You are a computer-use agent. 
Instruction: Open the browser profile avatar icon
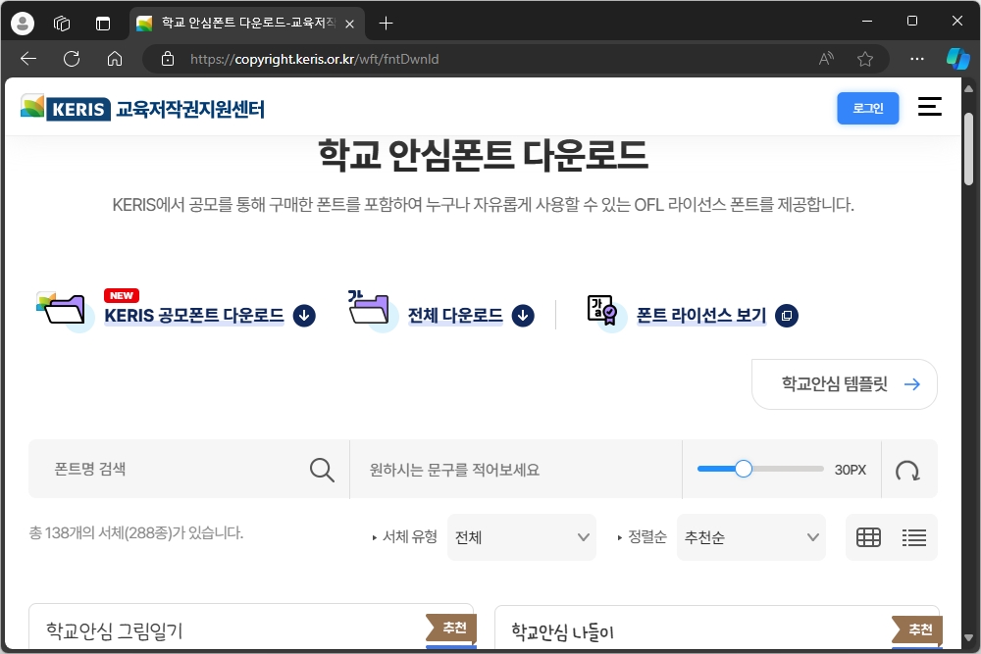coord(23,24)
